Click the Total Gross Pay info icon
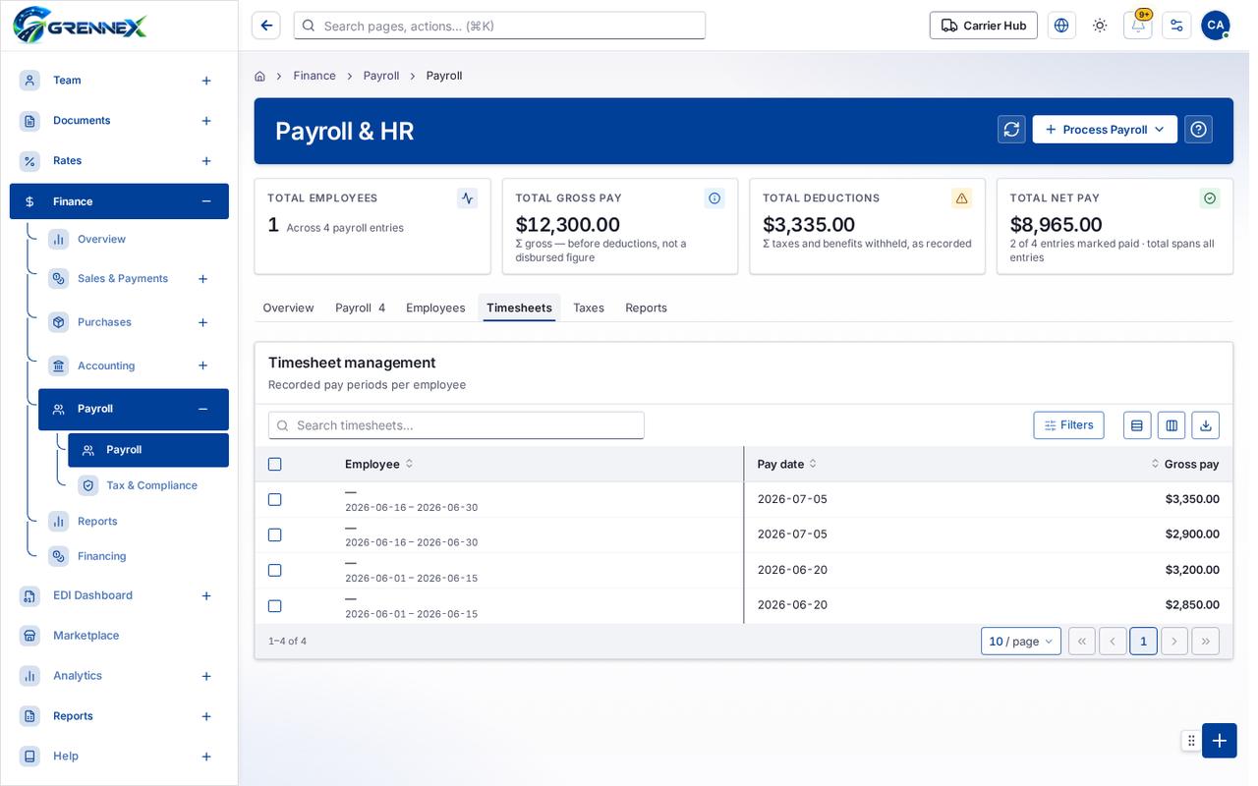This screenshot has width=1258, height=786. pos(715,198)
